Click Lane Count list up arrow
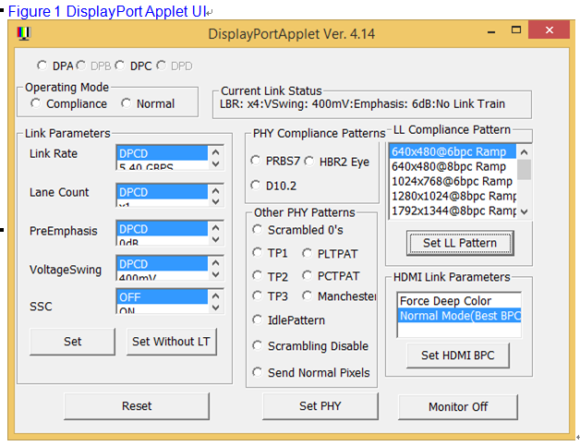Screen dimensions: 580x446 [216, 190]
